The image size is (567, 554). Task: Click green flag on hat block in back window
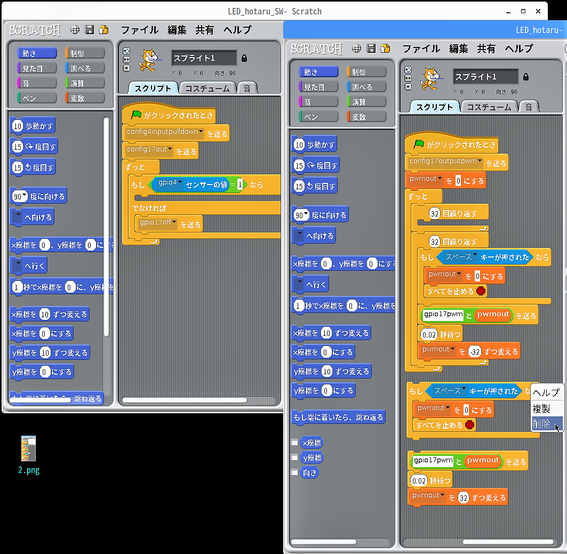coord(137,115)
